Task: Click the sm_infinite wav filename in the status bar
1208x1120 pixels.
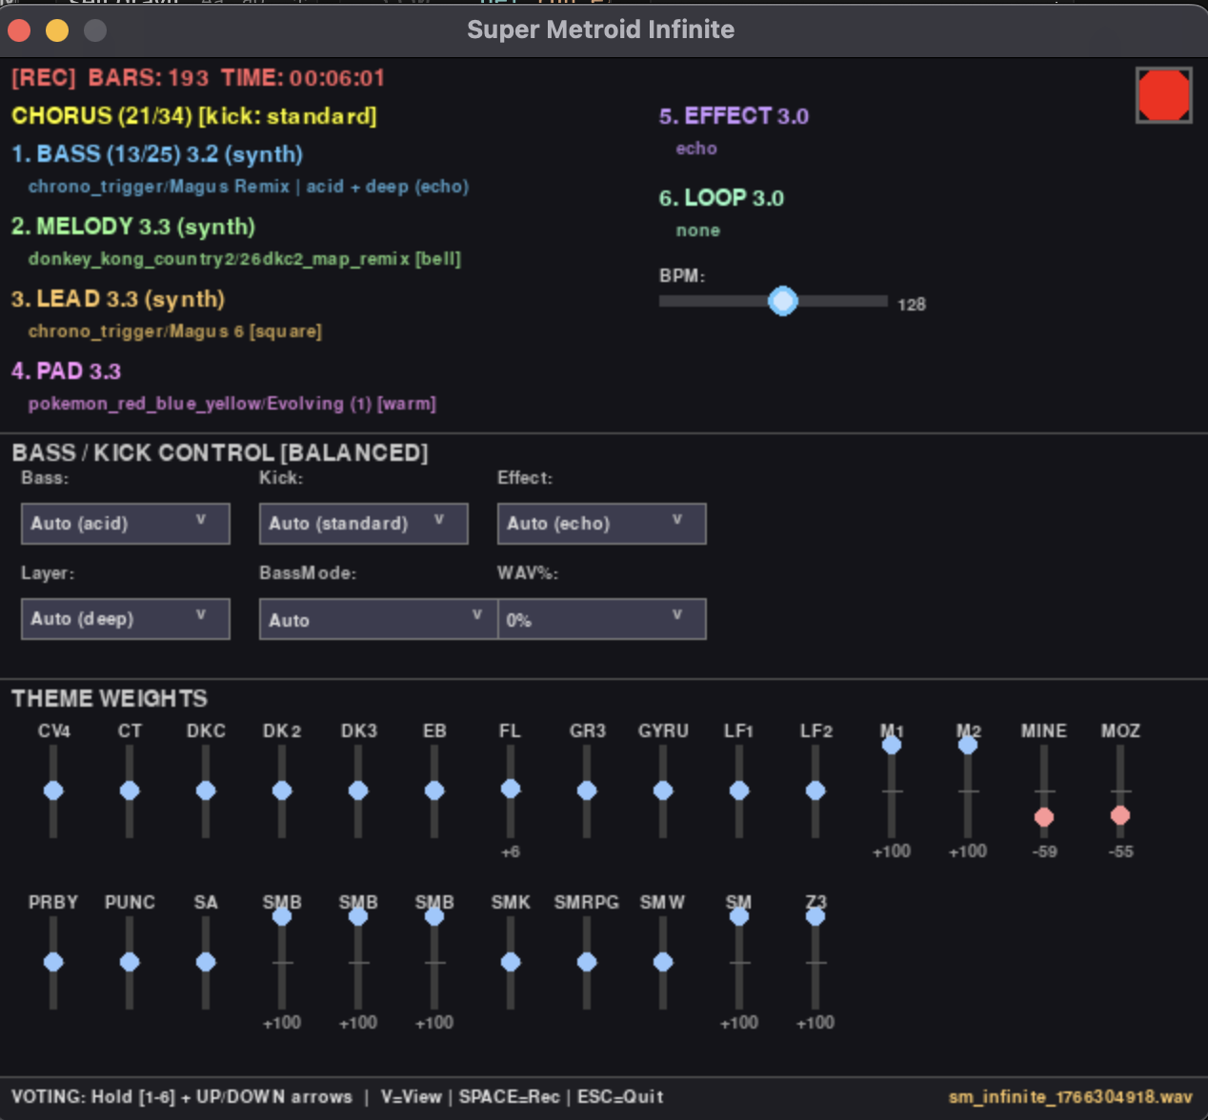Action: 1070,1097
